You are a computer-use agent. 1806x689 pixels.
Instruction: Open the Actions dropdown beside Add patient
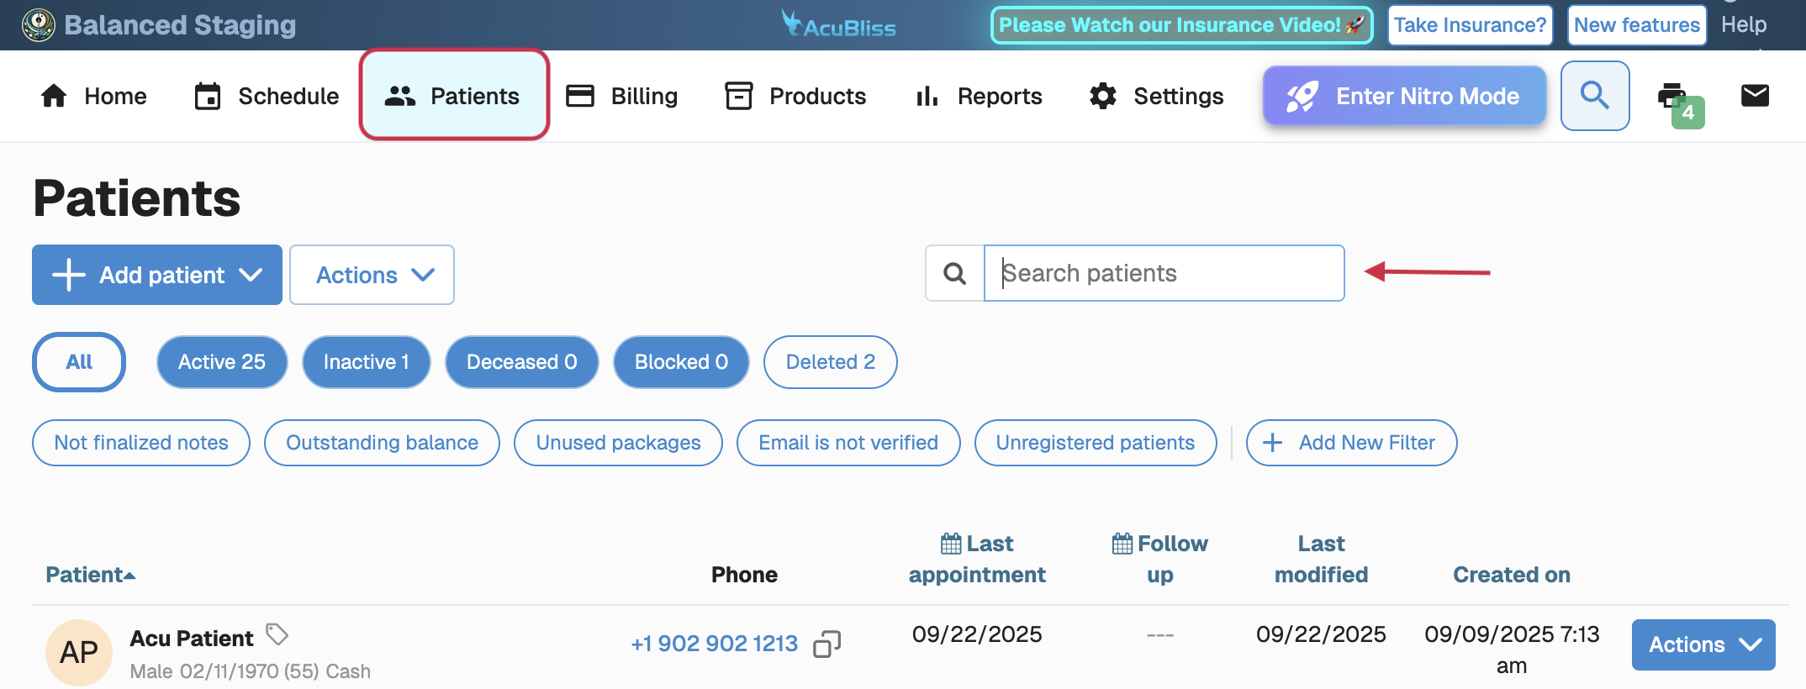point(372,275)
